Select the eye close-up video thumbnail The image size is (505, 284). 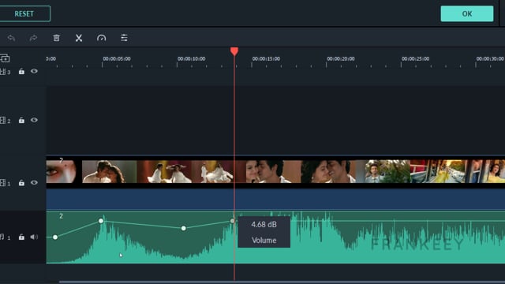click(x=62, y=172)
